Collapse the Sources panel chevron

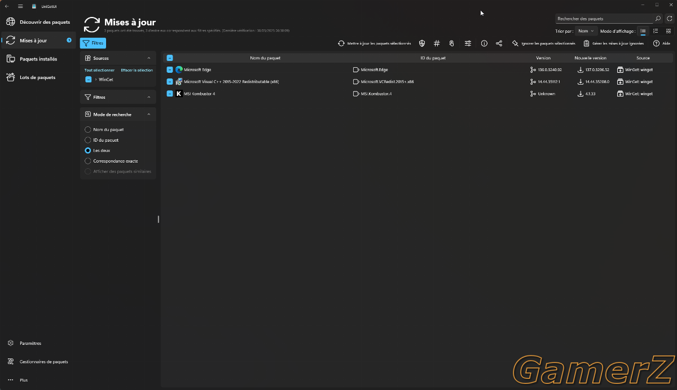click(x=149, y=58)
